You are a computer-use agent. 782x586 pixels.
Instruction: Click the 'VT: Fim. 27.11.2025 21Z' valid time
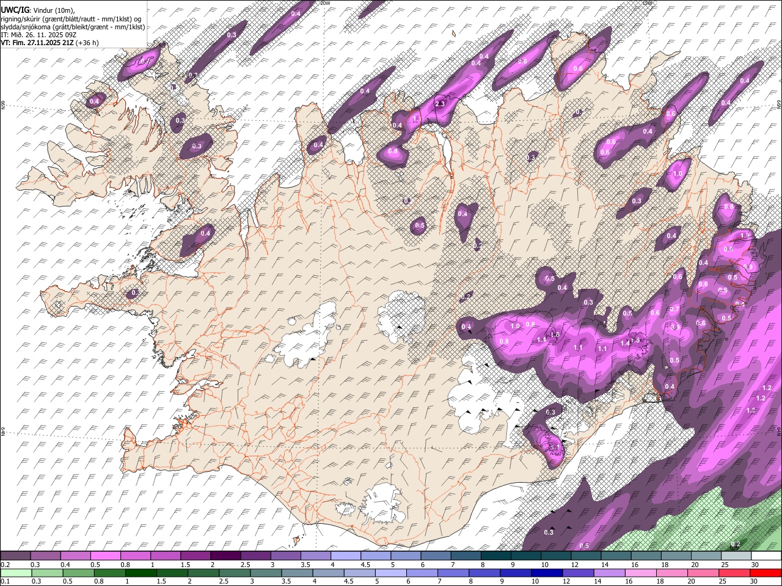click(37, 43)
